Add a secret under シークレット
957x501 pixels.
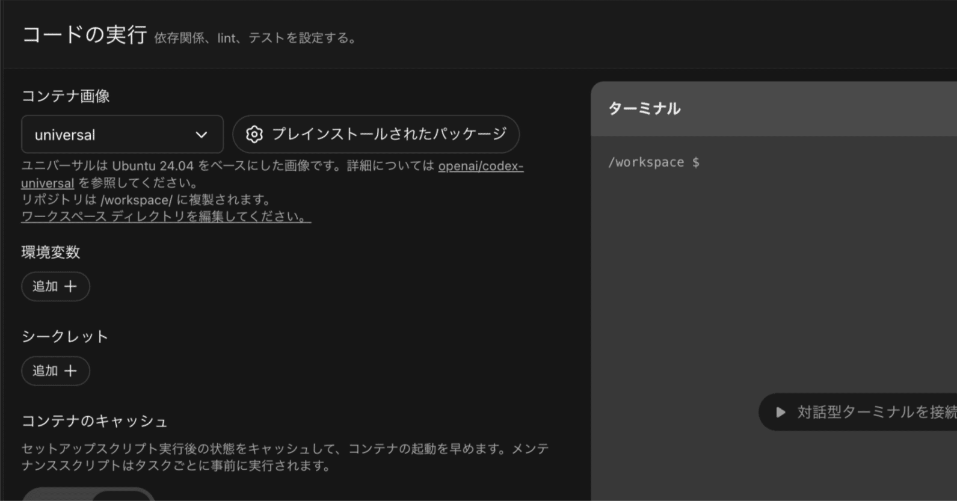[55, 371]
